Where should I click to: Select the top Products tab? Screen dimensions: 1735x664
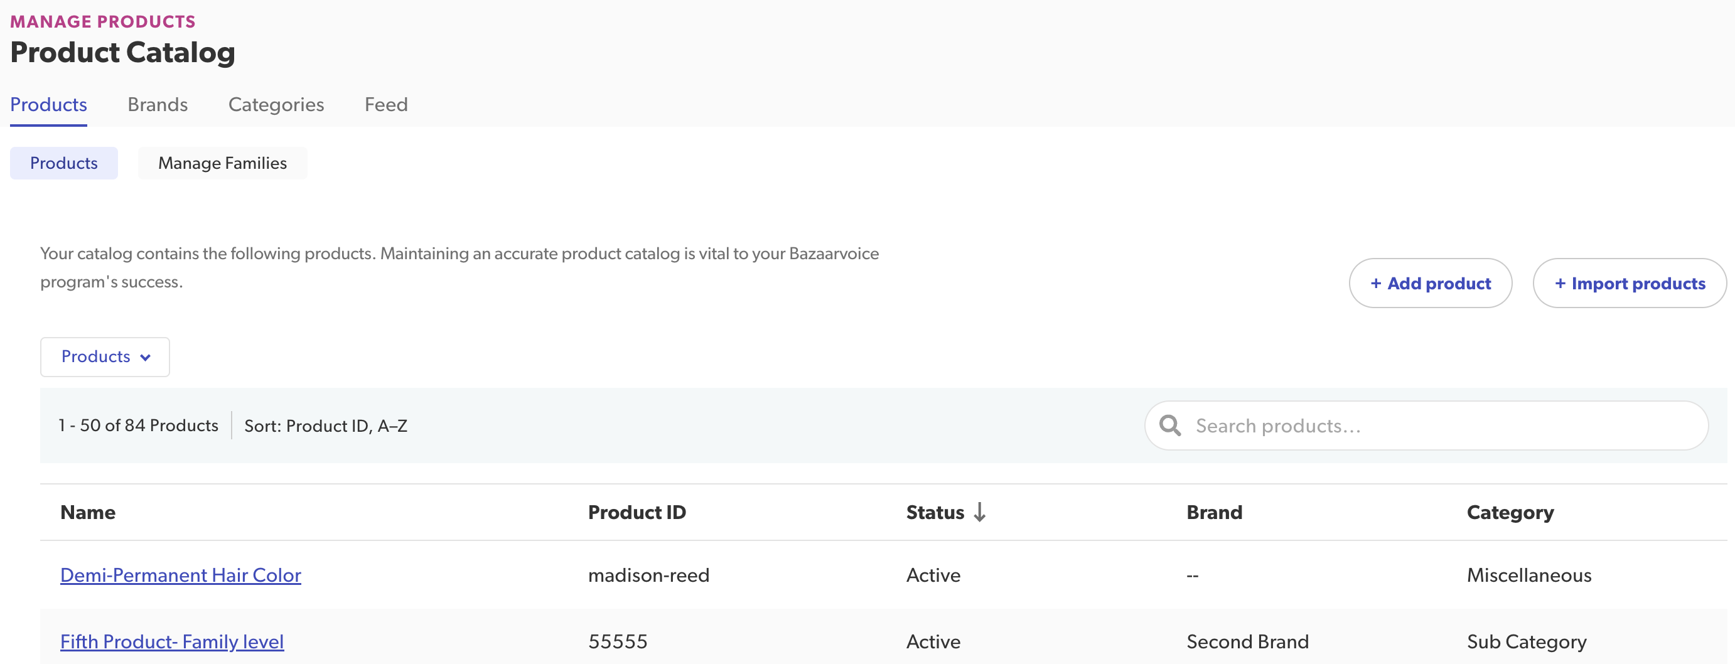(x=48, y=104)
